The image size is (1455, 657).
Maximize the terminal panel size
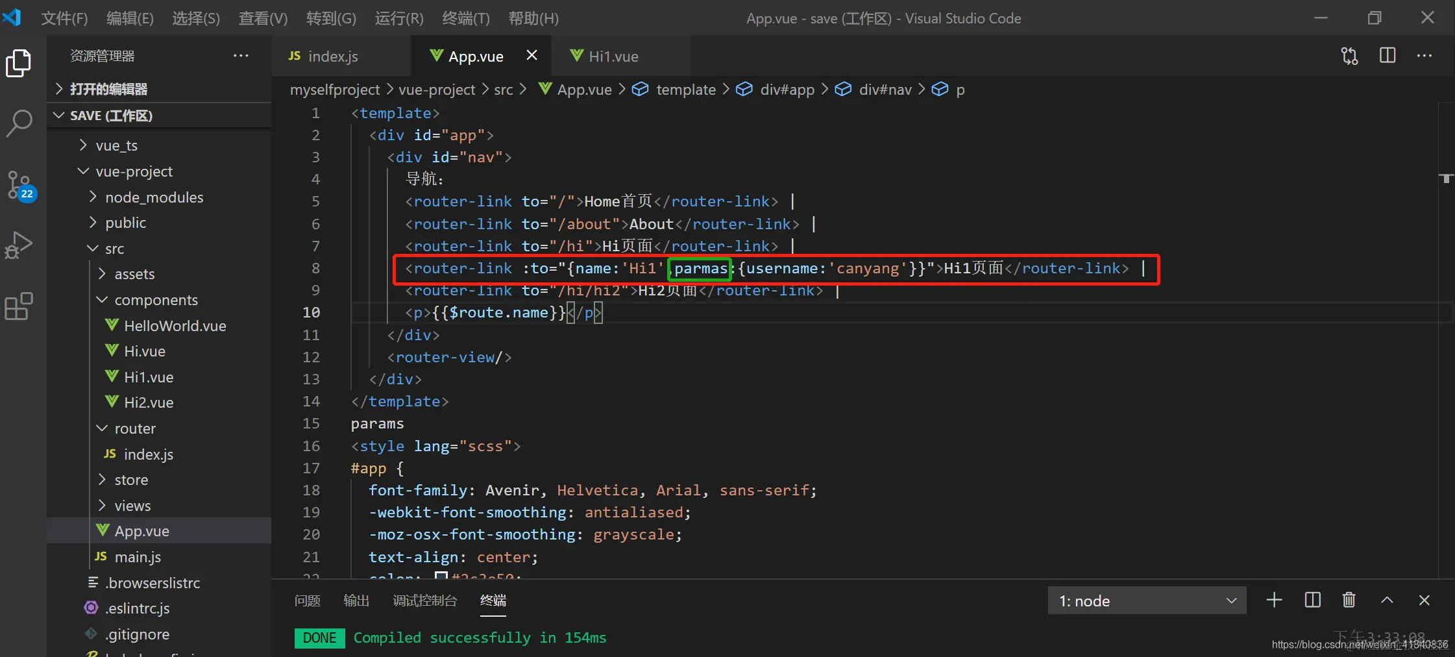coord(1387,600)
